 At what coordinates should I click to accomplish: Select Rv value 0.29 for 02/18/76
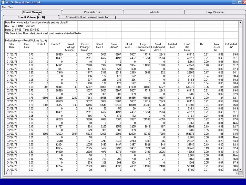(202, 98)
